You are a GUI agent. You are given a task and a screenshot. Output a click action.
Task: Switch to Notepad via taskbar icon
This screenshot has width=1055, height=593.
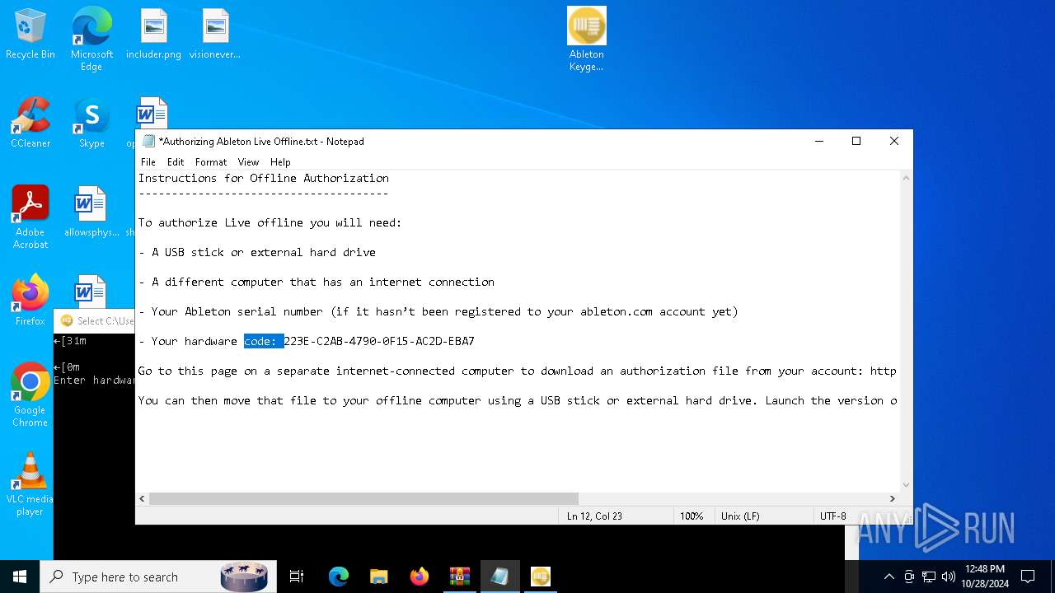pyautogui.click(x=500, y=577)
